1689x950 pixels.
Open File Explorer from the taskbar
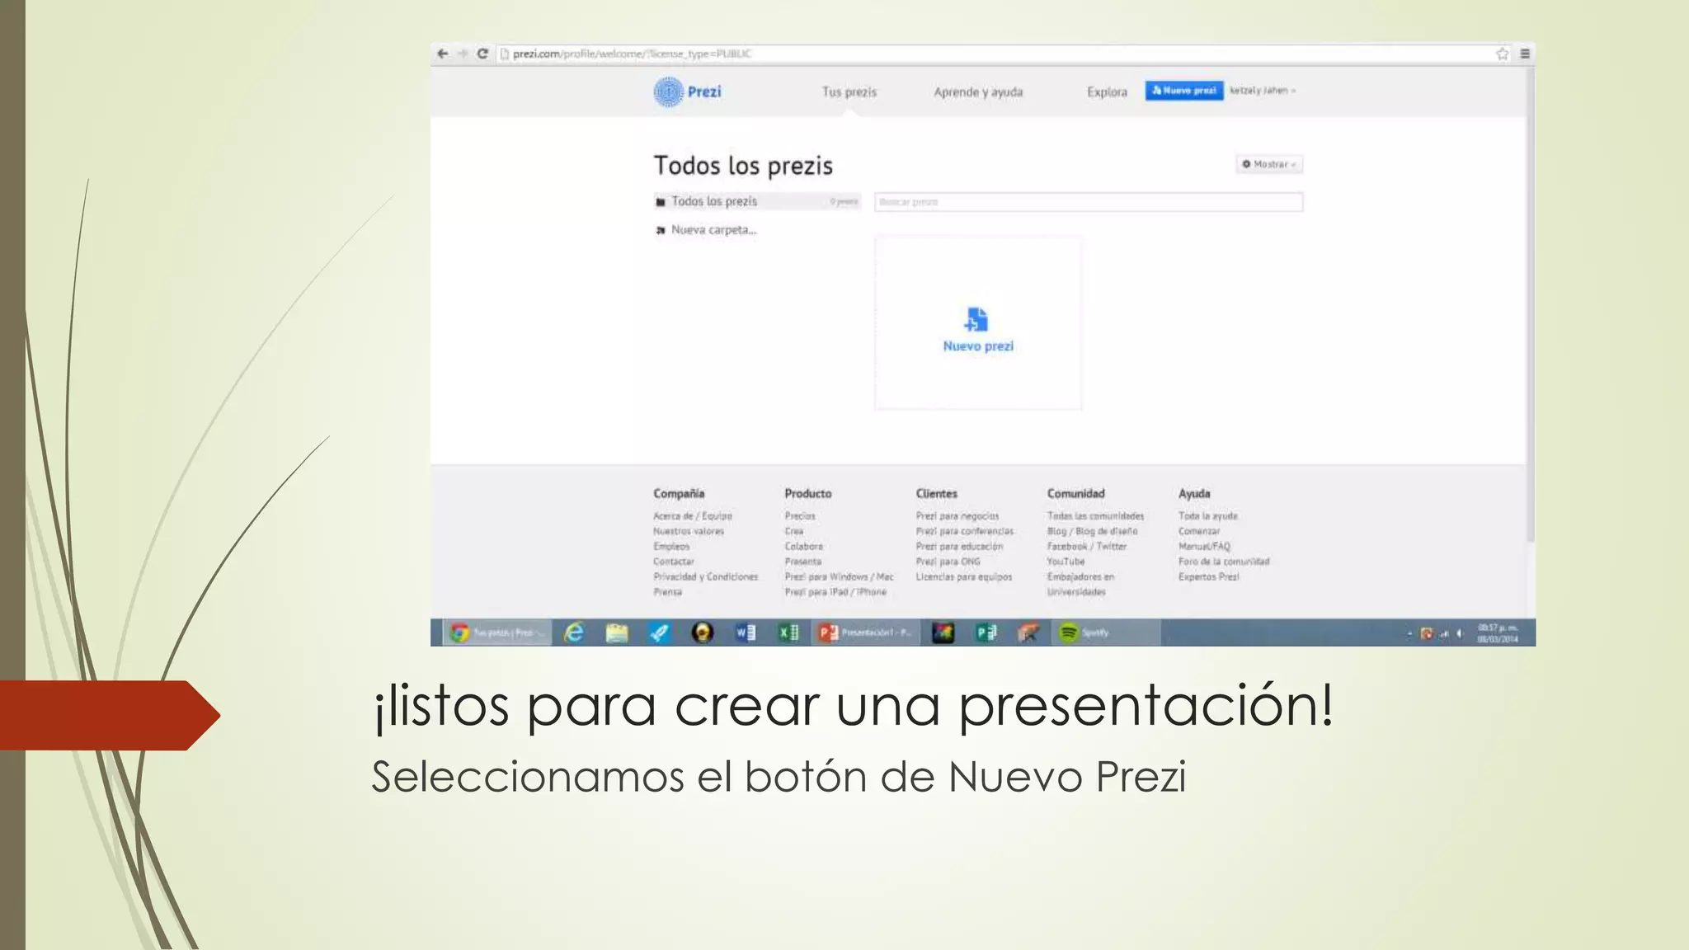(617, 633)
